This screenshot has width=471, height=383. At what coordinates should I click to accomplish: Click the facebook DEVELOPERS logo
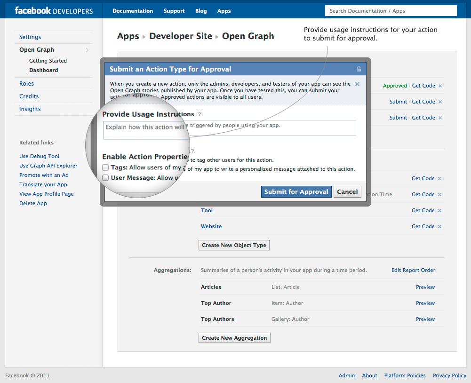(x=54, y=11)
